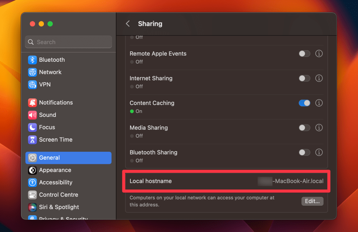This screenshot has height=232, width=358.
Task: Open Notifications bell icon
Action: click(x=33, y=103)
